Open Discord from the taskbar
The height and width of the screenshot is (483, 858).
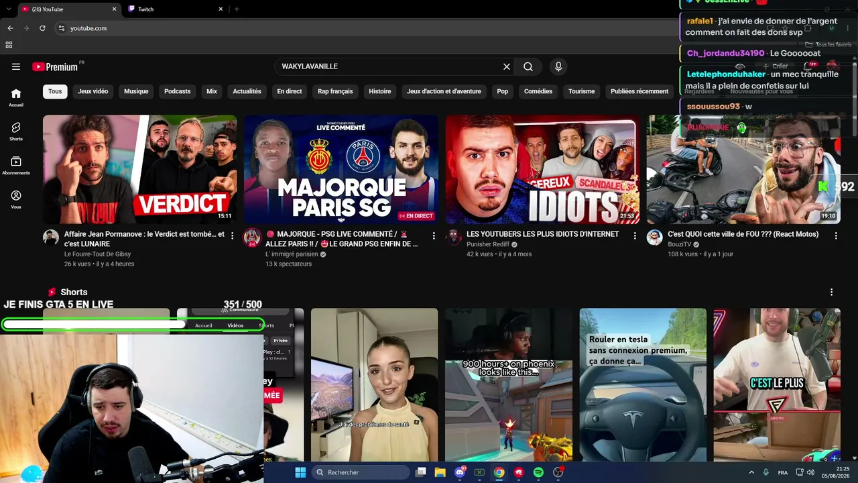(x=460, y=472)
